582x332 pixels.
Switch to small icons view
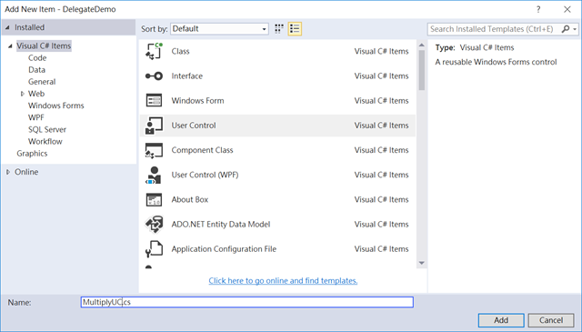point(279,29)
